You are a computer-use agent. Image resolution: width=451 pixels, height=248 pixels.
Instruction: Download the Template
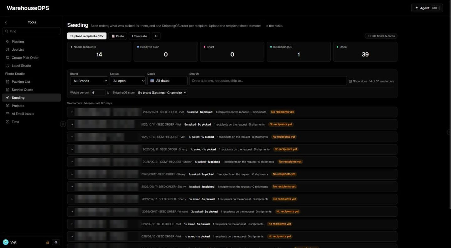point(139,36)
